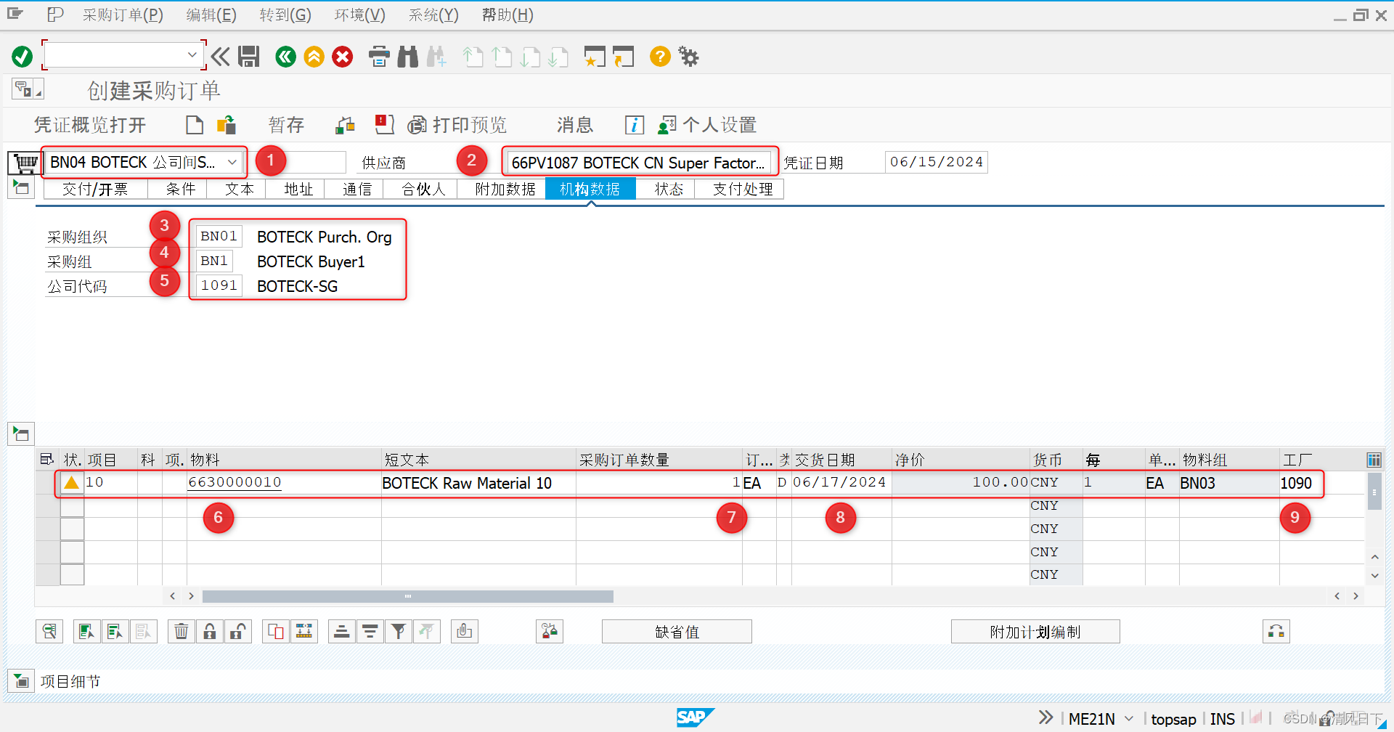The height and width of the screenshot is (732, 1394).
Task: Open Help via yellow question mark
Action: point(660,57)
